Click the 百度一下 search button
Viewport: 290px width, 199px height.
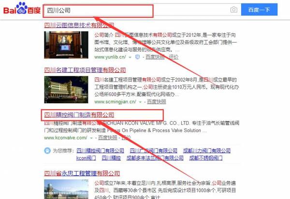coord(260,10)
